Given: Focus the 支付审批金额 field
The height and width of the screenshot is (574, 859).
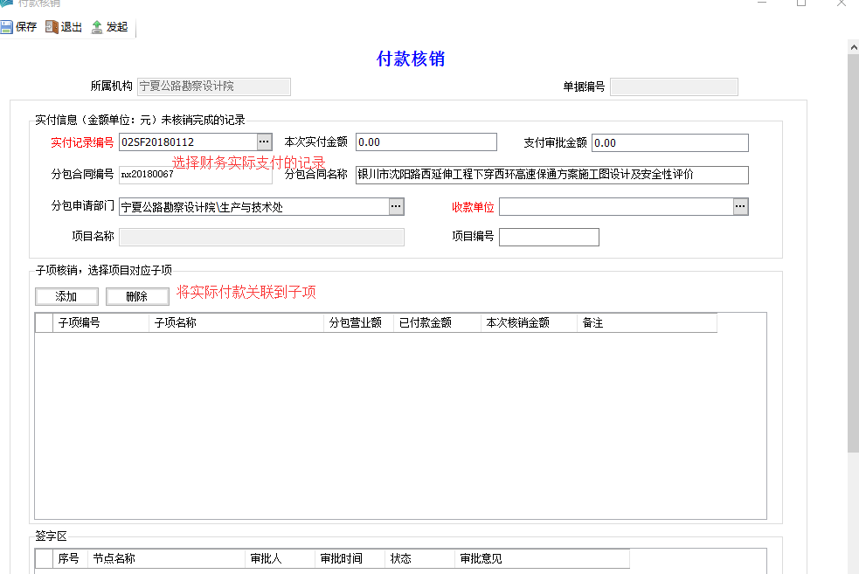Looking at the screenshot, I should click(670, 143).
